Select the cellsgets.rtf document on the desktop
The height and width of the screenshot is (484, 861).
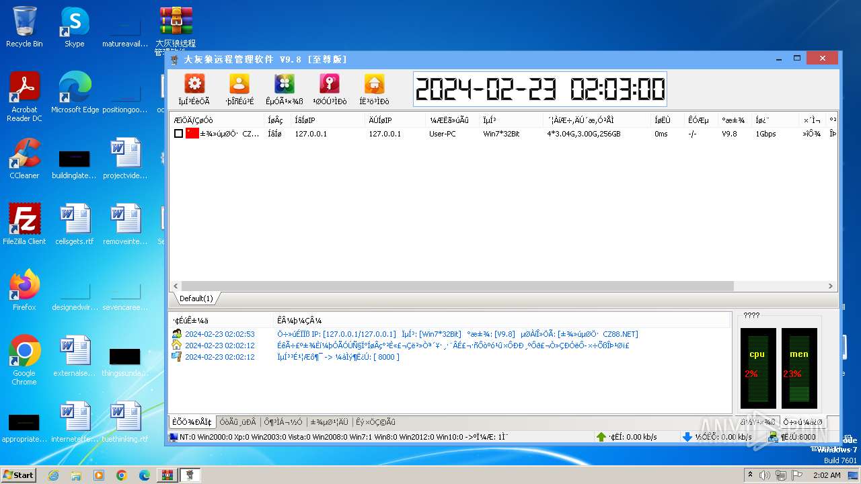coord(75,225)
